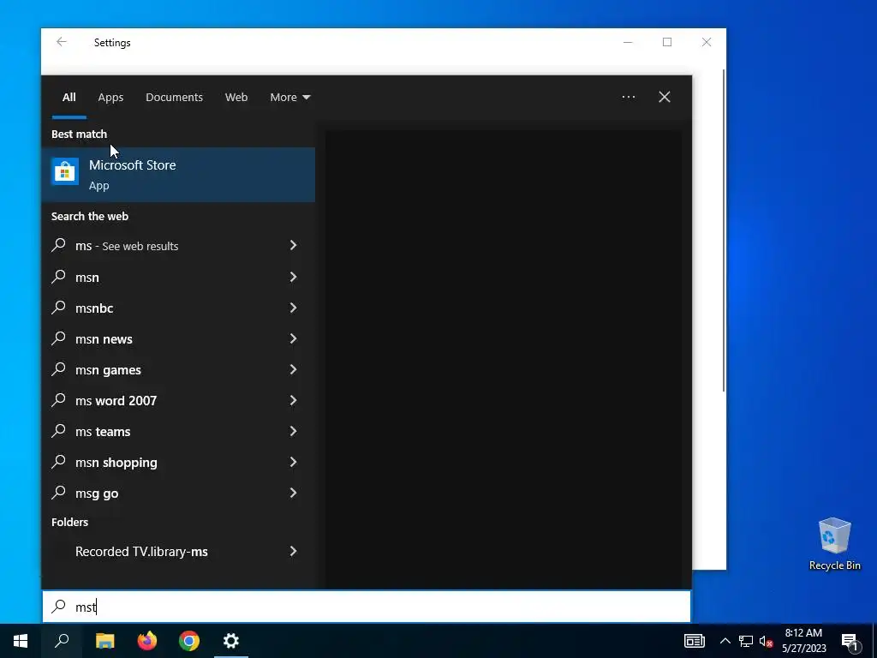Show hidden tray icons chevron

(725, 641)
